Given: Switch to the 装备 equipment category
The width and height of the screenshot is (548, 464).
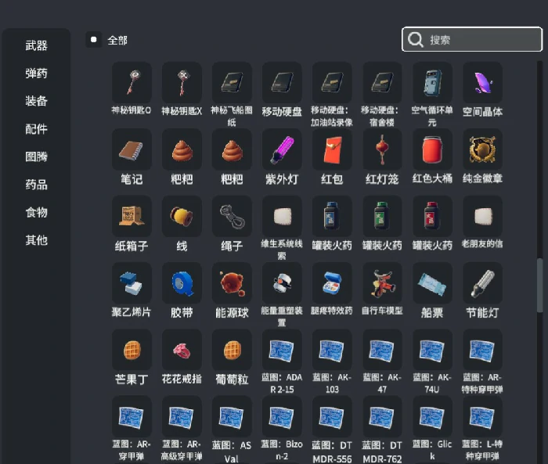Looking at the screenshot, I should pos(36,101).
